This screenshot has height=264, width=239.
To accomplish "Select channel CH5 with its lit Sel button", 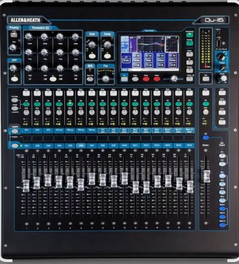I will 70,104.
